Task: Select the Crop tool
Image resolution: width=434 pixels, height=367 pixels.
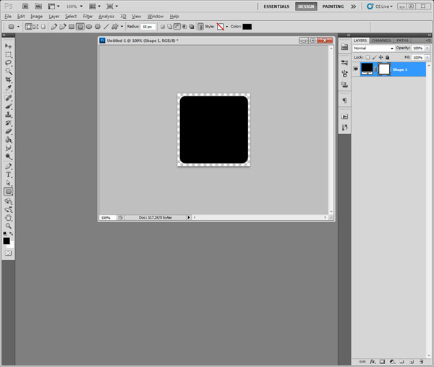Action: click(x=8, y=80)
